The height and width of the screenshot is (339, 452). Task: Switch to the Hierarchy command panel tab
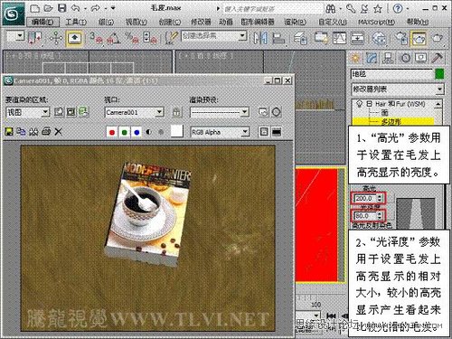point(388,58)
